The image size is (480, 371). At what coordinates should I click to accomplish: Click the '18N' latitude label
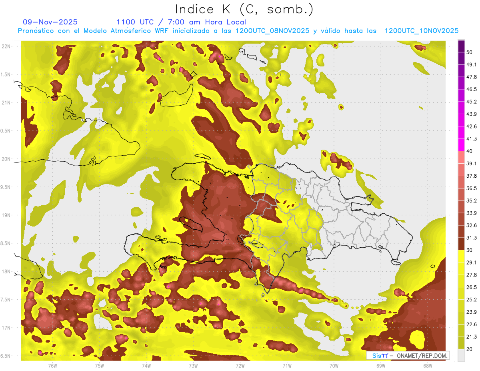[6, 272]
